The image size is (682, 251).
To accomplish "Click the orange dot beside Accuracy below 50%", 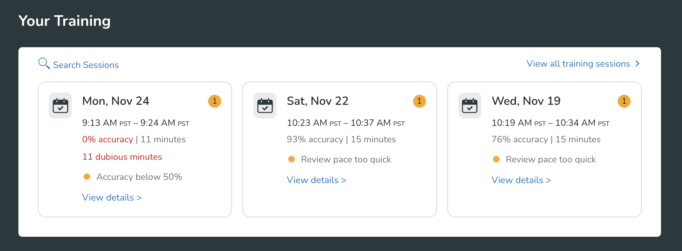I will [87, 177].
